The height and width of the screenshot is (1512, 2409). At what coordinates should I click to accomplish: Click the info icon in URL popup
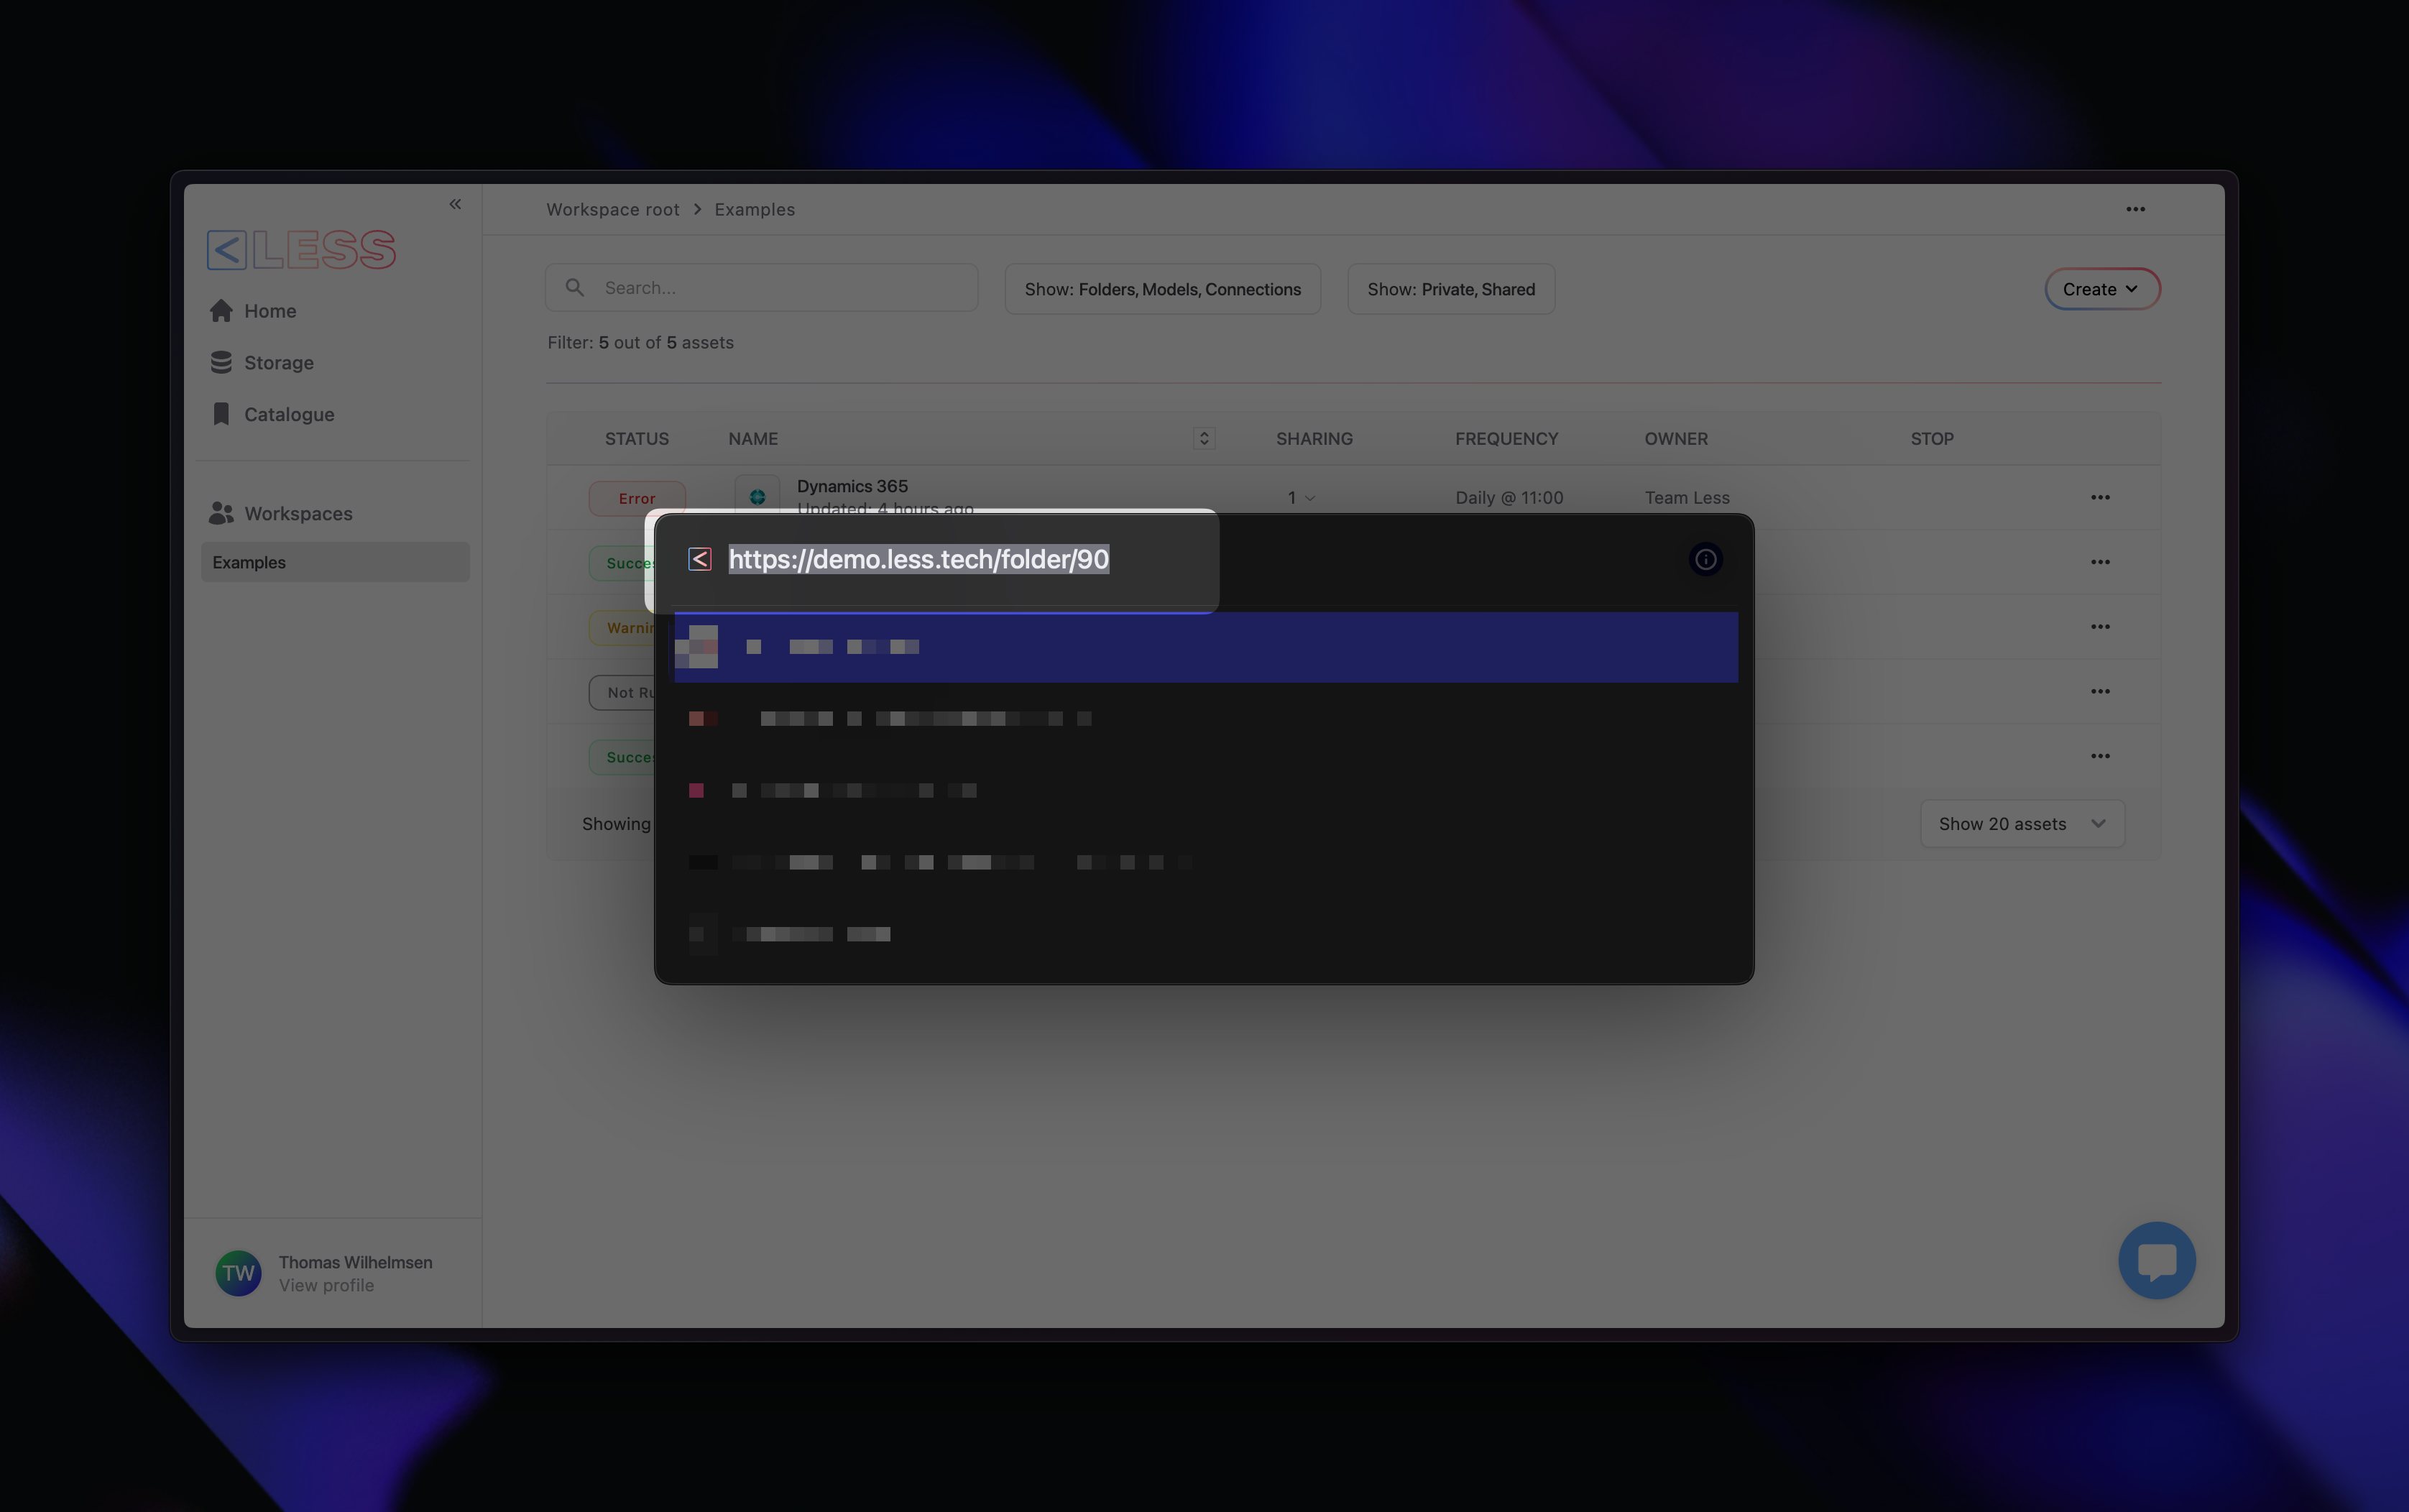[1705, 560]
